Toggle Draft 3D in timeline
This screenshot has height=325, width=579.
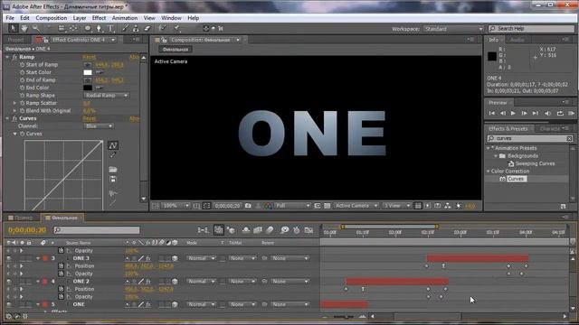(232, 230)
